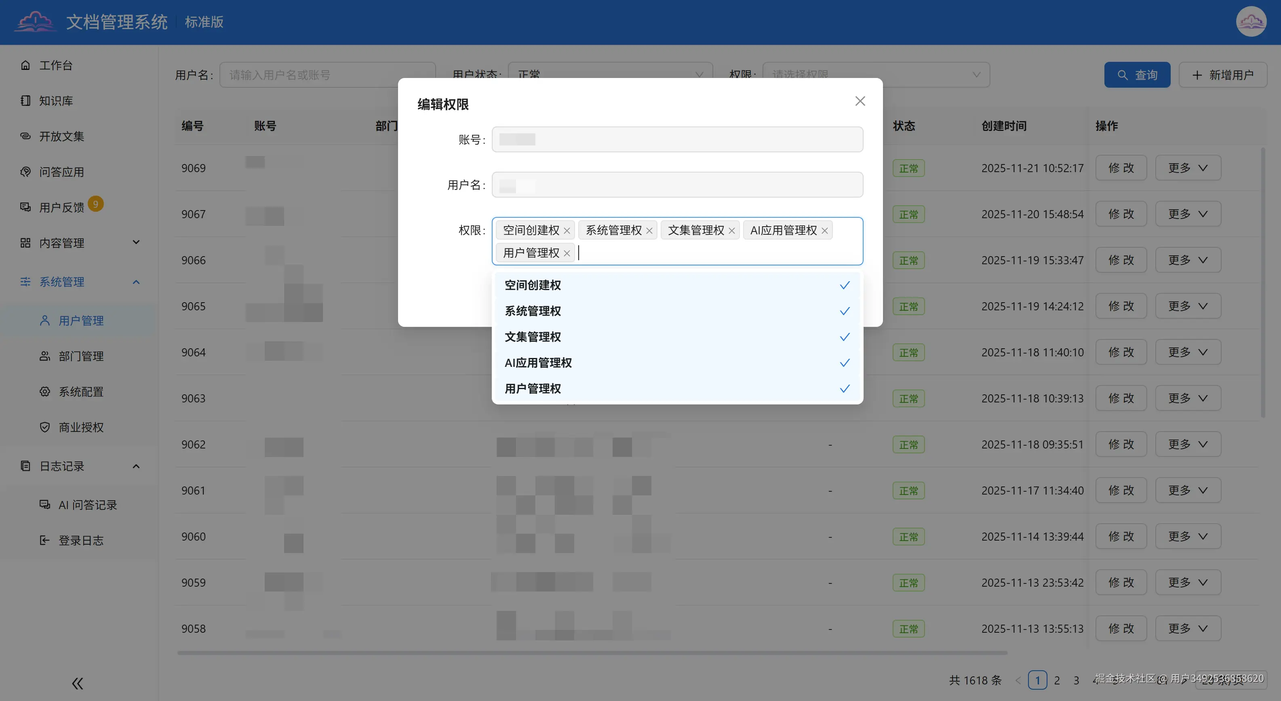Collapse the sidebar with double-arrow icon
The width and height of the screenshot is (1281, 701).
[x=77, y=684]
